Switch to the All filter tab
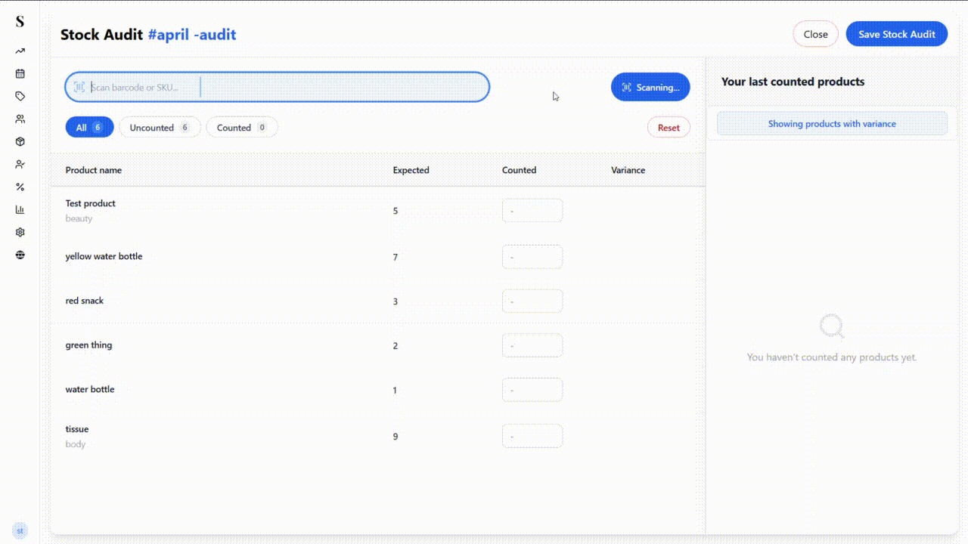Screen dimensions: 968x544 (89, 127)
